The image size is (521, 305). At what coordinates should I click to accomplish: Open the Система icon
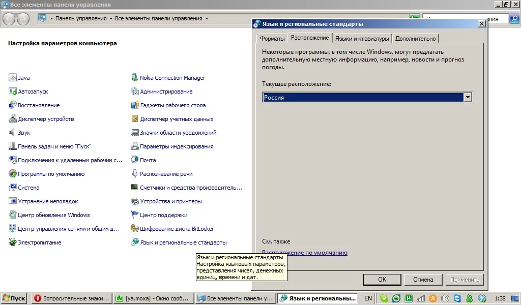[13, 188]
